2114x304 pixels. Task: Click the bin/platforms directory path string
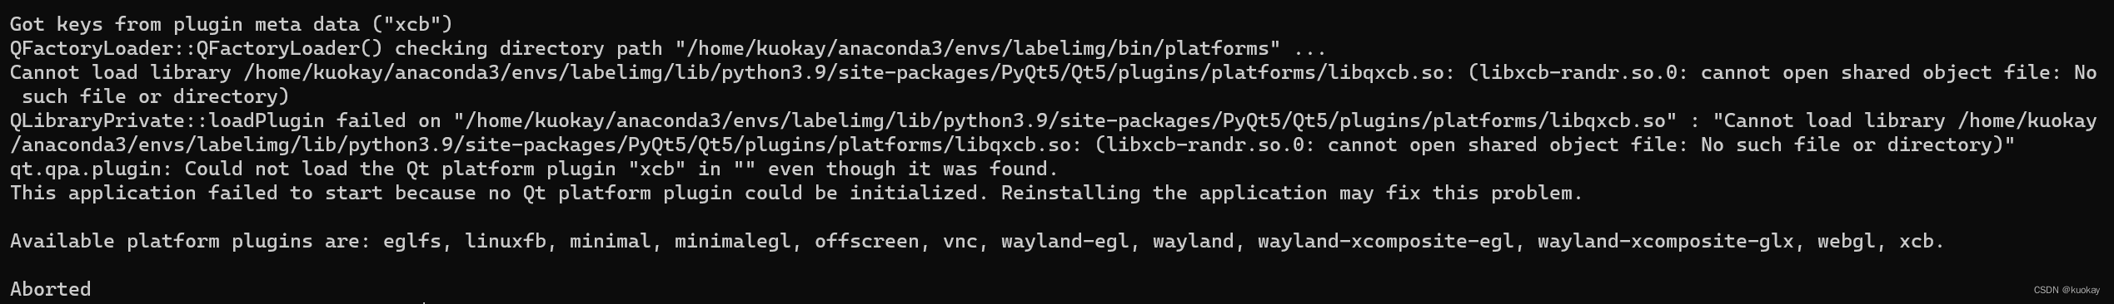[x=978, y=48]
